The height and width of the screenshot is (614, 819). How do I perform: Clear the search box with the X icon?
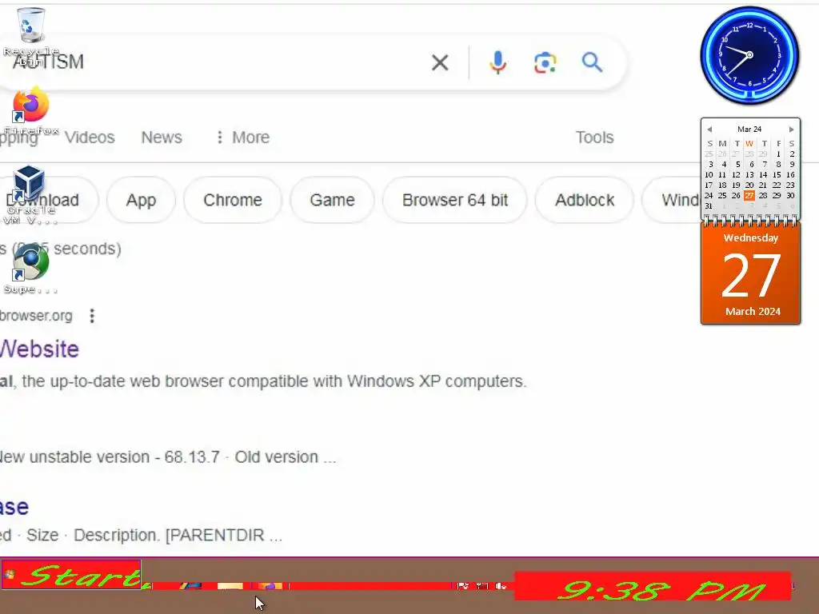[440, 62]
